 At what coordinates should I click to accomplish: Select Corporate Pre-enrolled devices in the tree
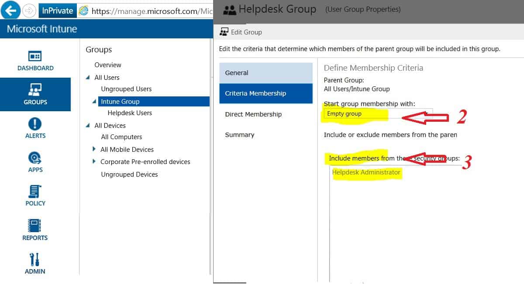point(145,162)
